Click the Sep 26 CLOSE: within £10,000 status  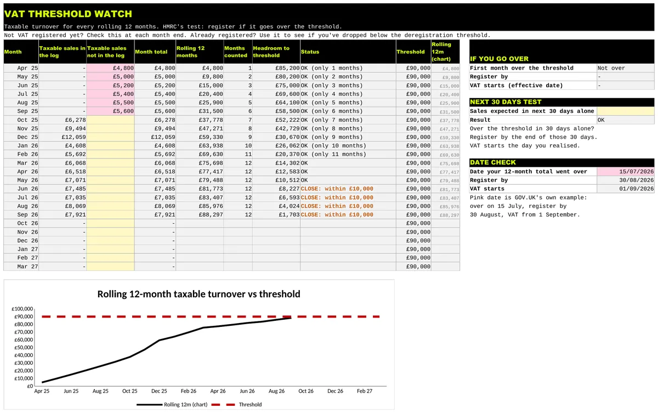(348, 214)
